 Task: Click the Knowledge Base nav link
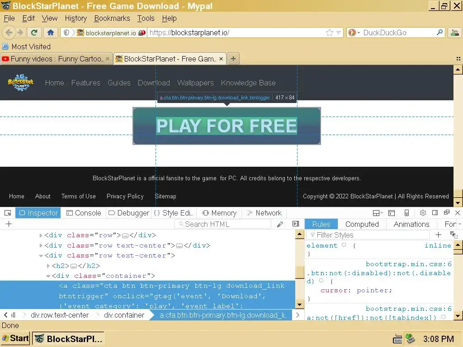[248, 83]
